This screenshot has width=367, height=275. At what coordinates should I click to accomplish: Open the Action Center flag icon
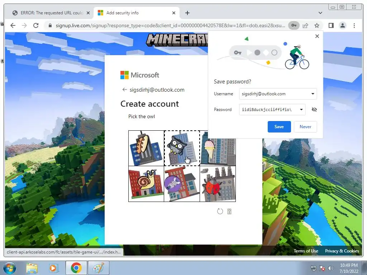(322, 268)
